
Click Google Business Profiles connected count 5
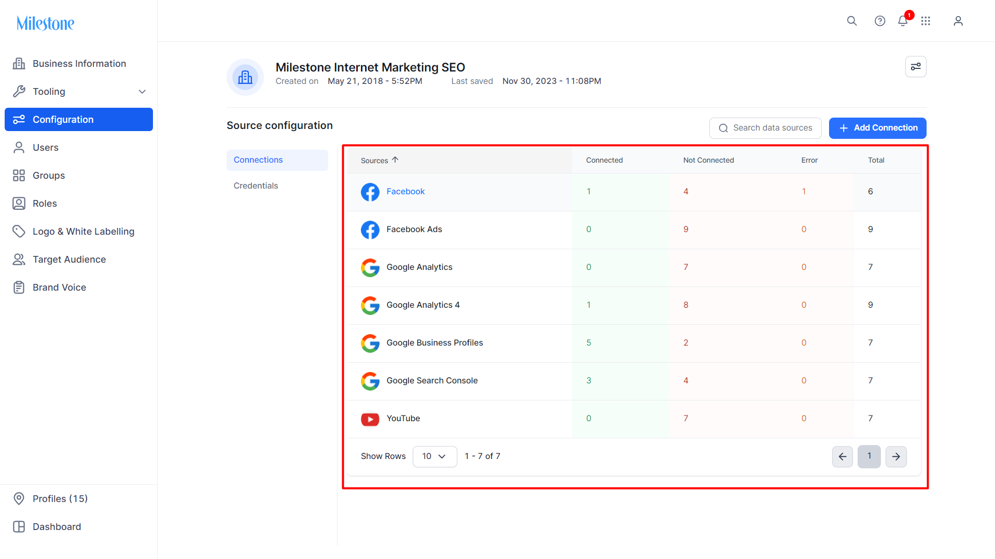click(x=588, y=343)
